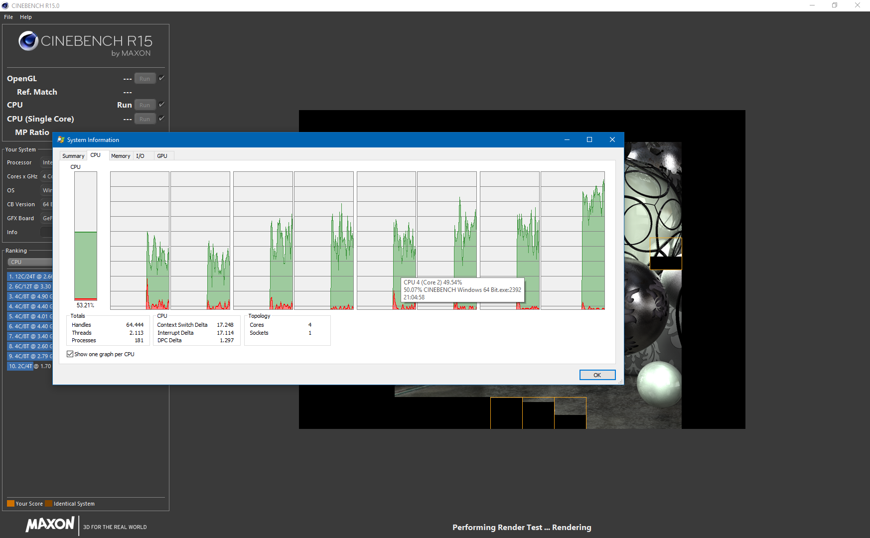
Task: Switch to the GPU tab
Action: click(162, 156)
